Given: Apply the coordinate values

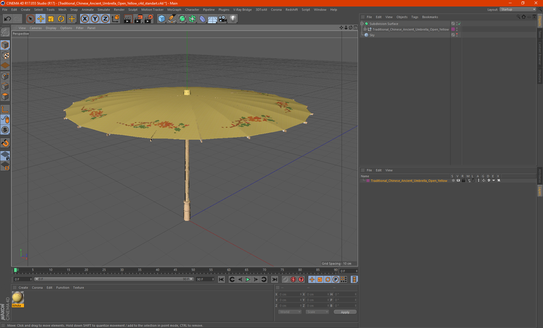Looking at the screenshot, I should pos(345,312).
